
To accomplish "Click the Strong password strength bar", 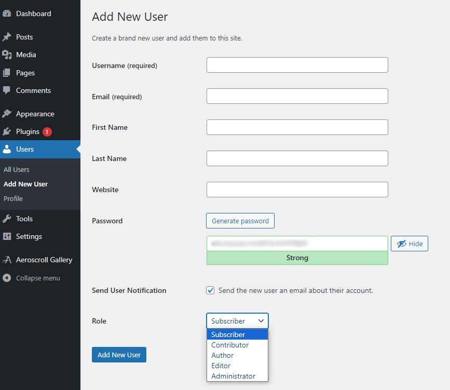I will pyautogui.click(x=297, y=258).
